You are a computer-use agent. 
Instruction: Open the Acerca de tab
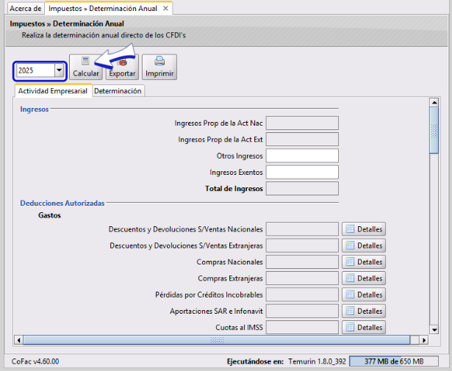point(26,8)
